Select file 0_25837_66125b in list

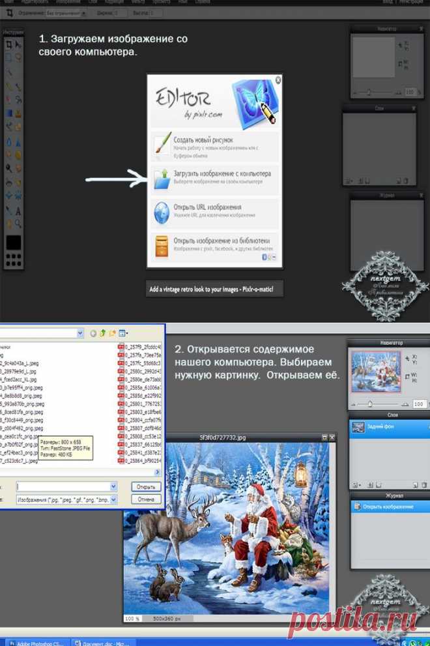139,444
